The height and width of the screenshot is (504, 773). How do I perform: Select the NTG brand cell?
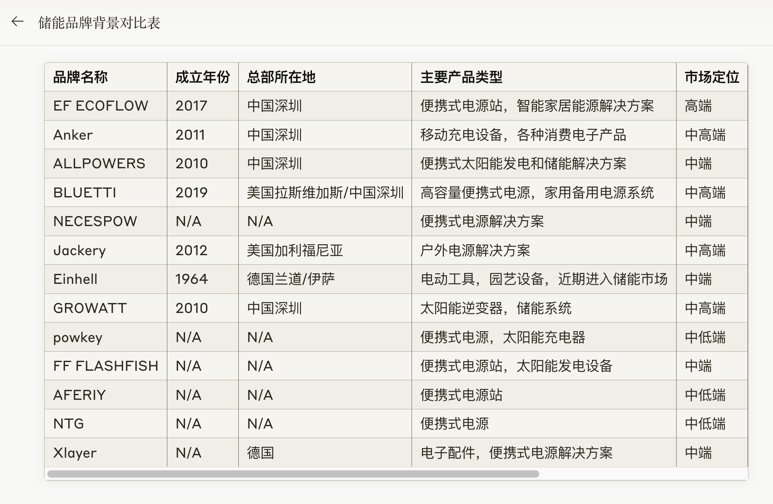coord(106,423)
